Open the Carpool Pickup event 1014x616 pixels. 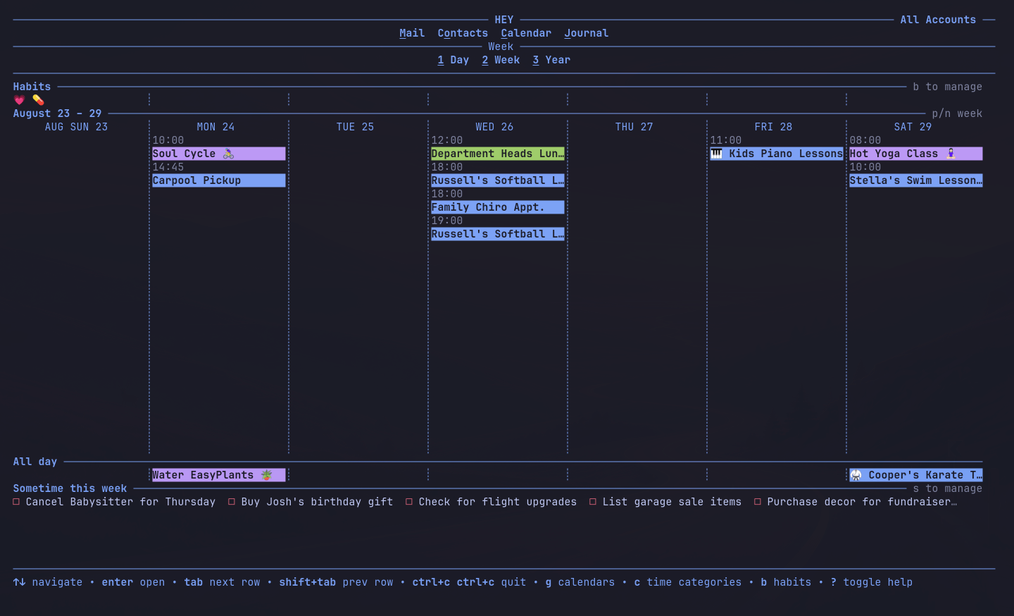tap(218, 180)
